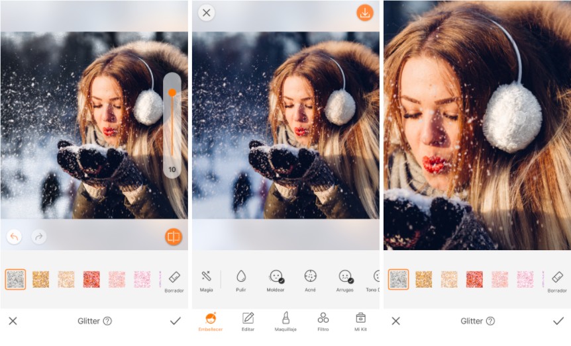The image size is (571, 346).
Task: Apply the Glitter edit in the right screen
Action: point(558,321)
